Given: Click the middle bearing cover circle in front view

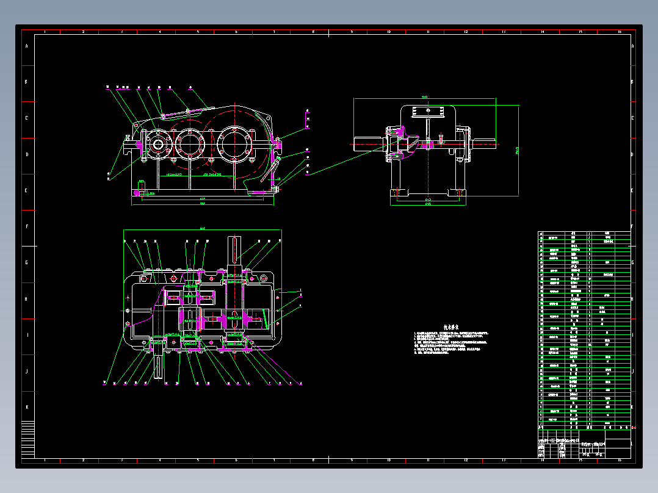Looking at the screenshot, I should 190,144.
